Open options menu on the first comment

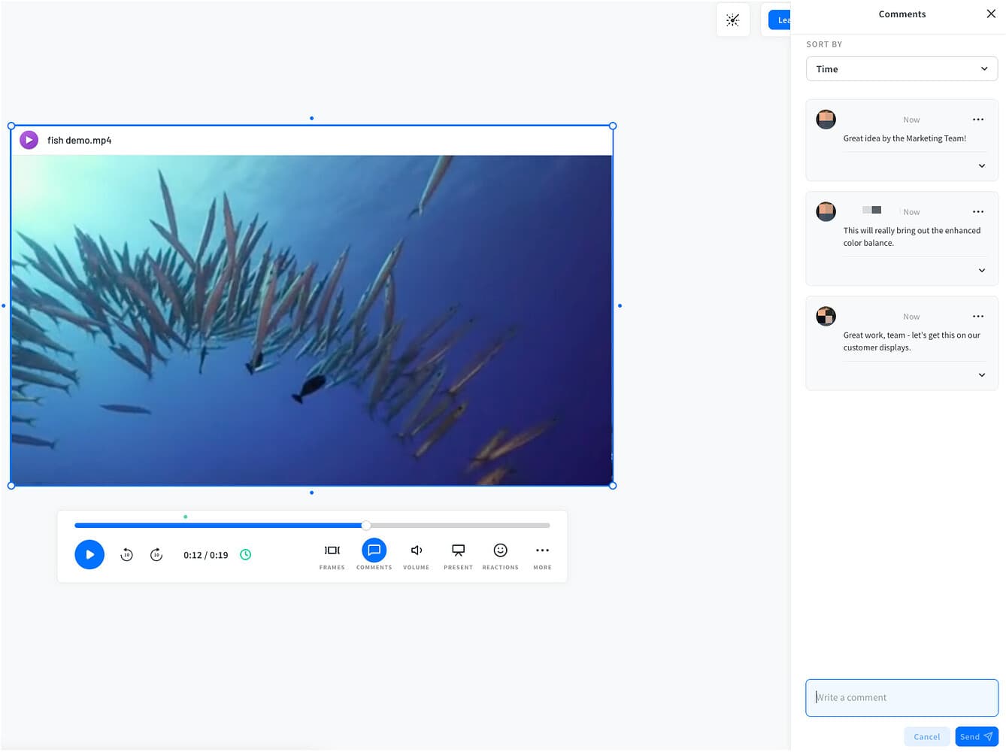coord(978,119)
